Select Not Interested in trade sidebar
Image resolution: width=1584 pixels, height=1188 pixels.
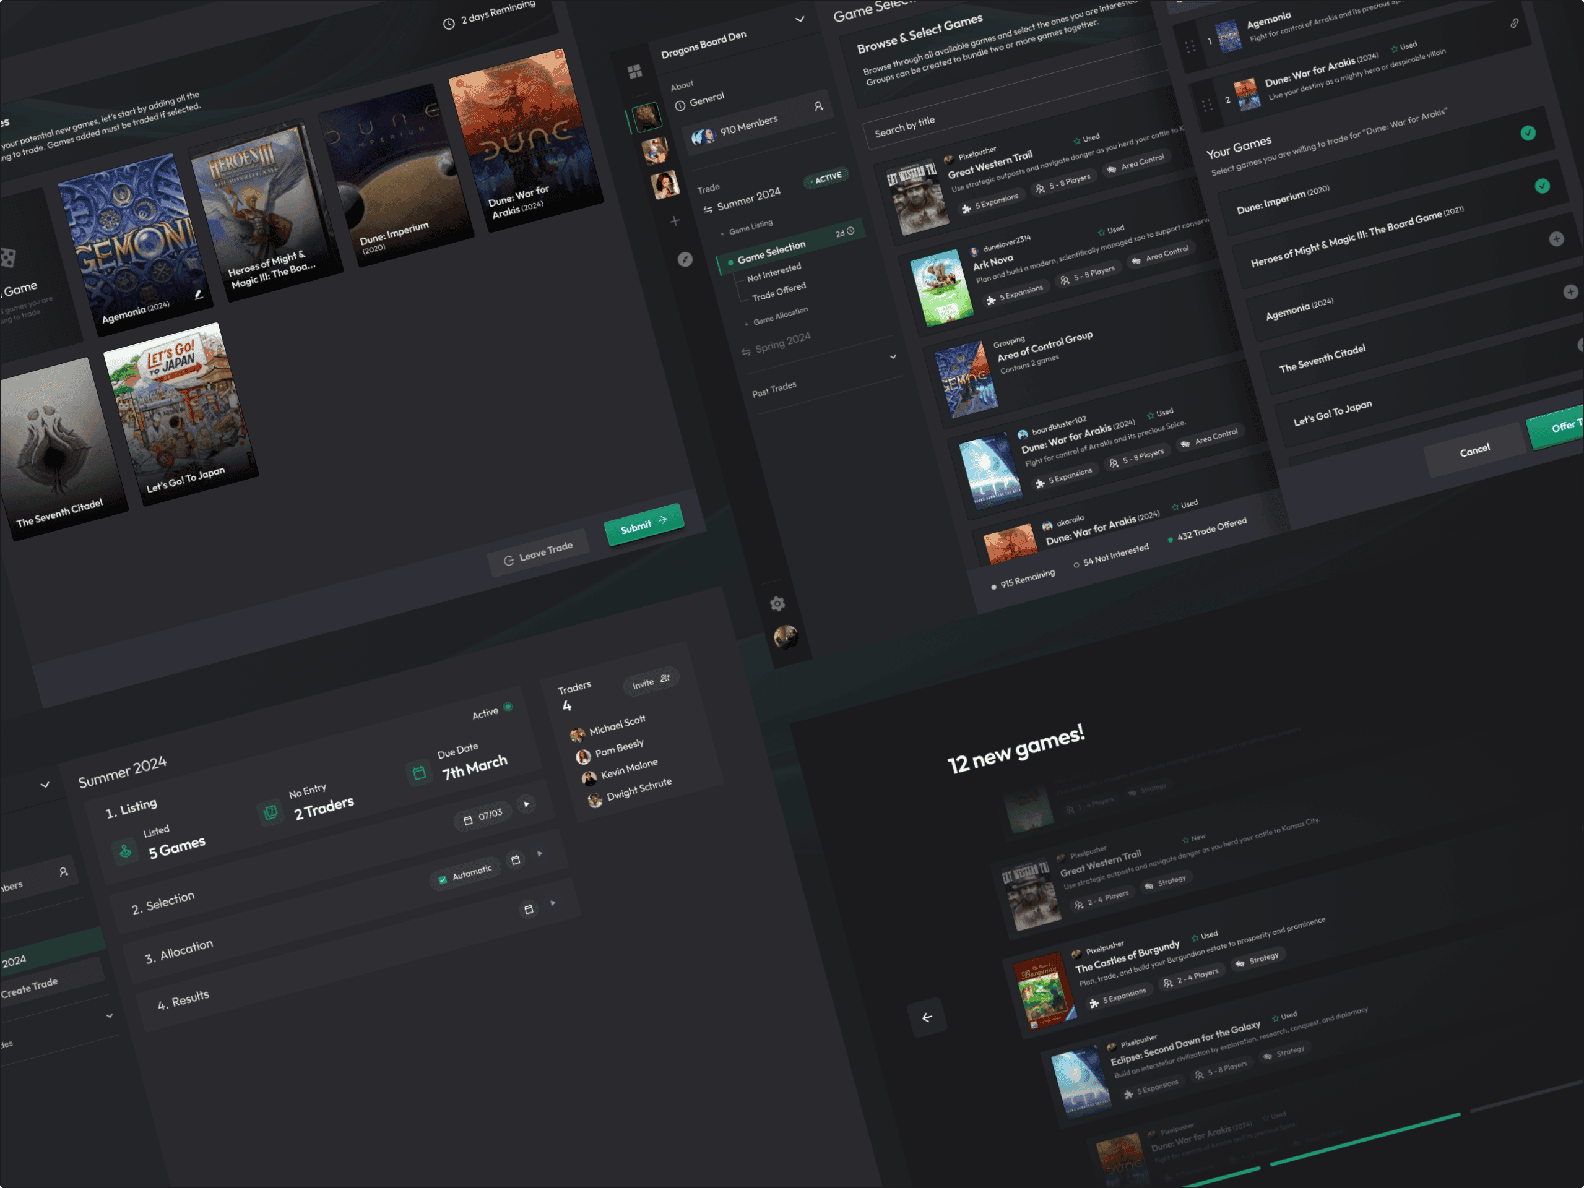point(773,273)
